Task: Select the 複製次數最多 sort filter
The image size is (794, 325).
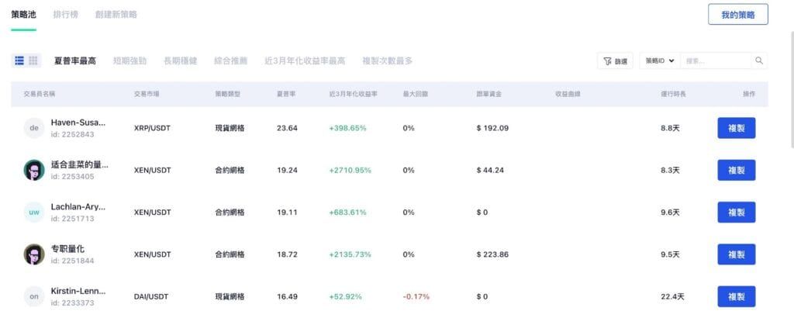Action: tap(387, 61)
